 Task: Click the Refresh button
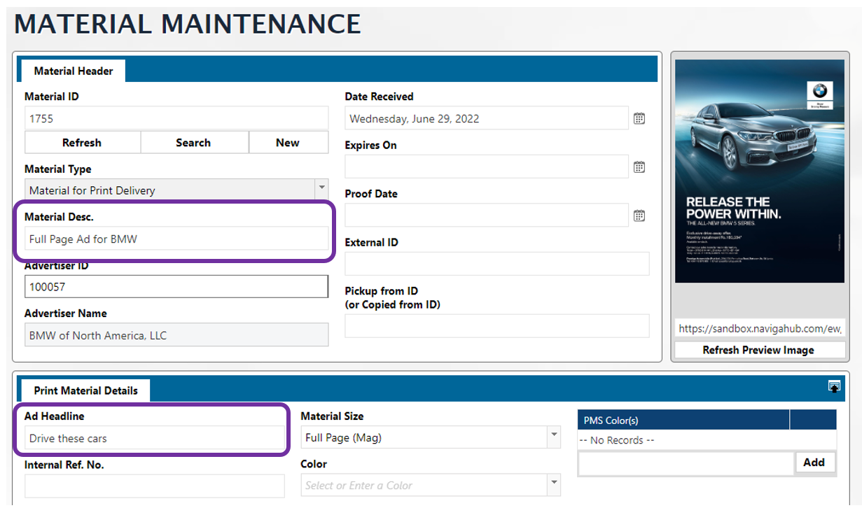tap(82, 143)
